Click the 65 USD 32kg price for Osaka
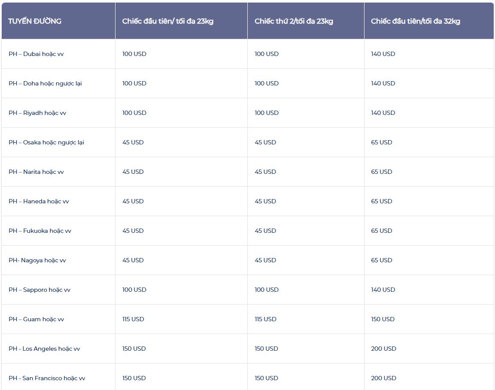495x390 pixels. coord(382,143)
